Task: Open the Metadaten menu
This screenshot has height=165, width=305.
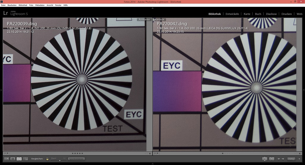Action: (40, 5)
